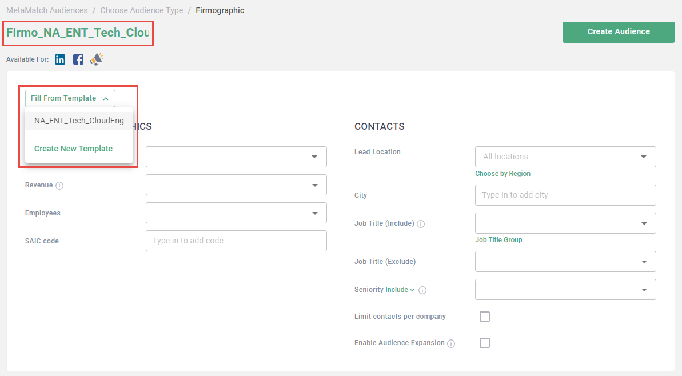Click the Seniority info icon
This screenshot has height=376, width=682.
(422, 290)
